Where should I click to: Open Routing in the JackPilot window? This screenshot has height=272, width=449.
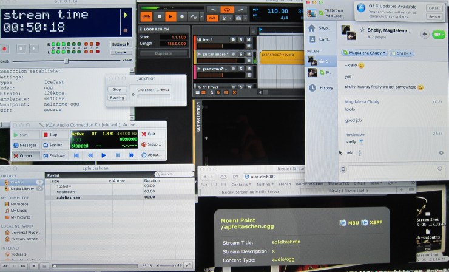click(117, 98)
